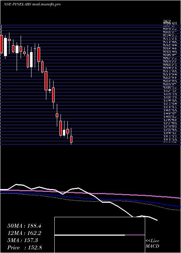Click the MACD indicator box
The width and height of the screenshot is (181, 253).
click(x=100, y=235)
